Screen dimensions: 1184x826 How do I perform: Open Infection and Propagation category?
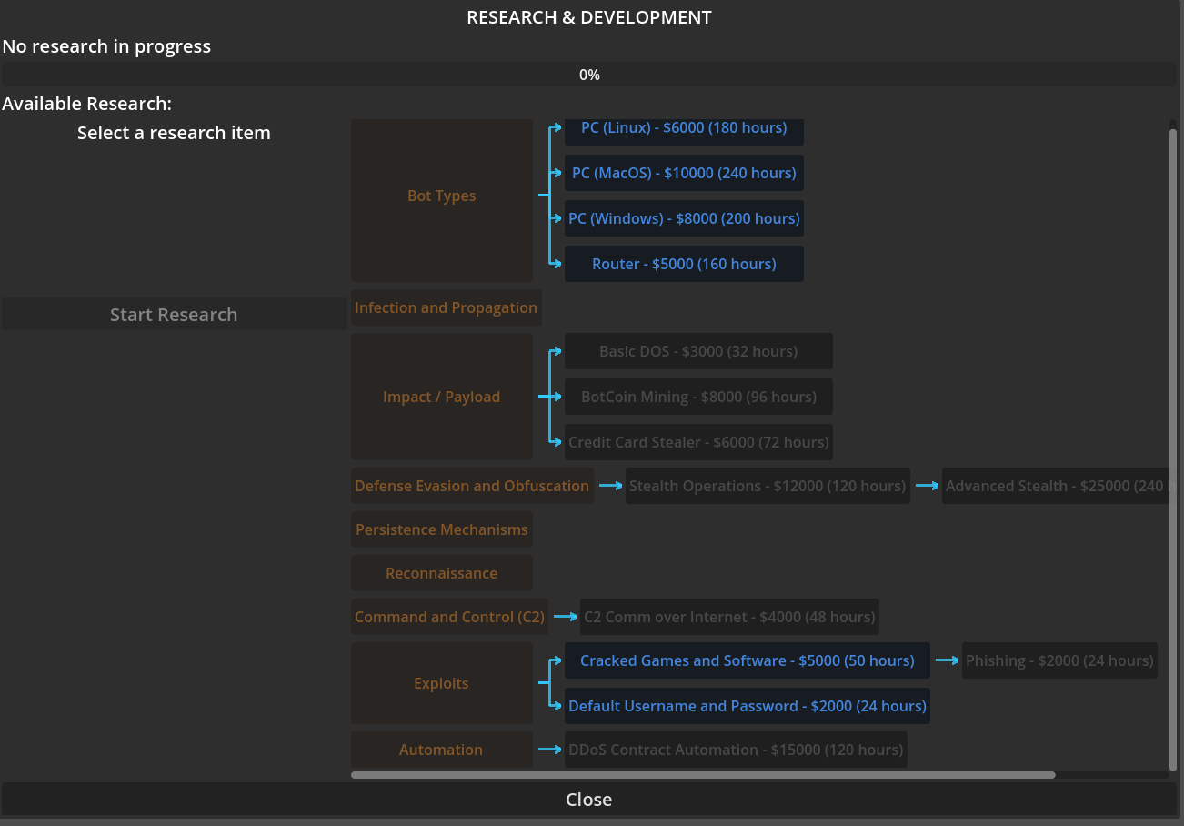click(446, 307)
